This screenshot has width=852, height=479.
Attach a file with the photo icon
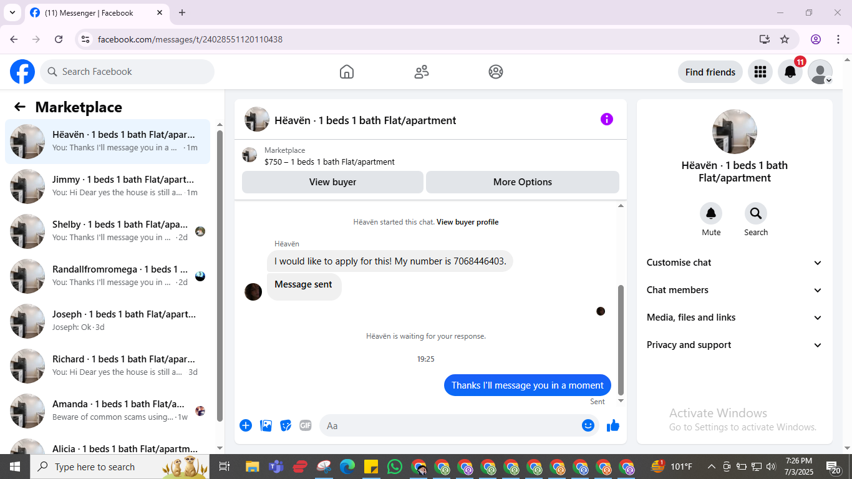(266, 425)
